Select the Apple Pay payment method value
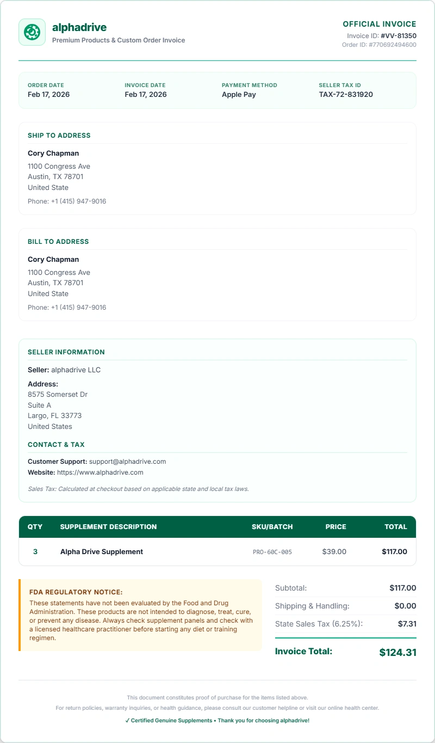 (x=239, y=95)
